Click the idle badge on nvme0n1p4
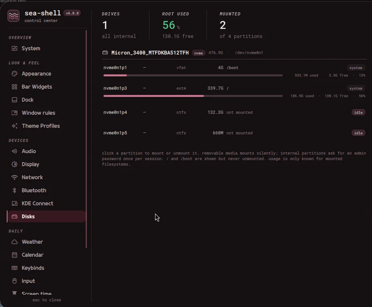Image resolution: width=372 pixels, height=307 pixels. pyautogui.click(x=358, y=112)
